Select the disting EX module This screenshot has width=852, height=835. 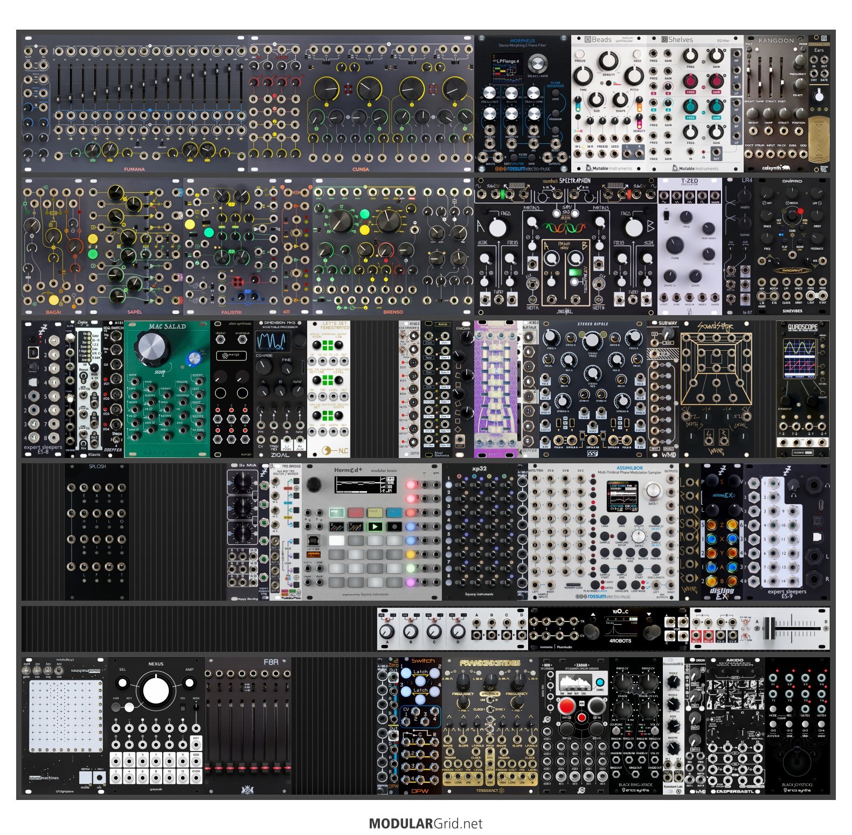(x=722, y=532)
